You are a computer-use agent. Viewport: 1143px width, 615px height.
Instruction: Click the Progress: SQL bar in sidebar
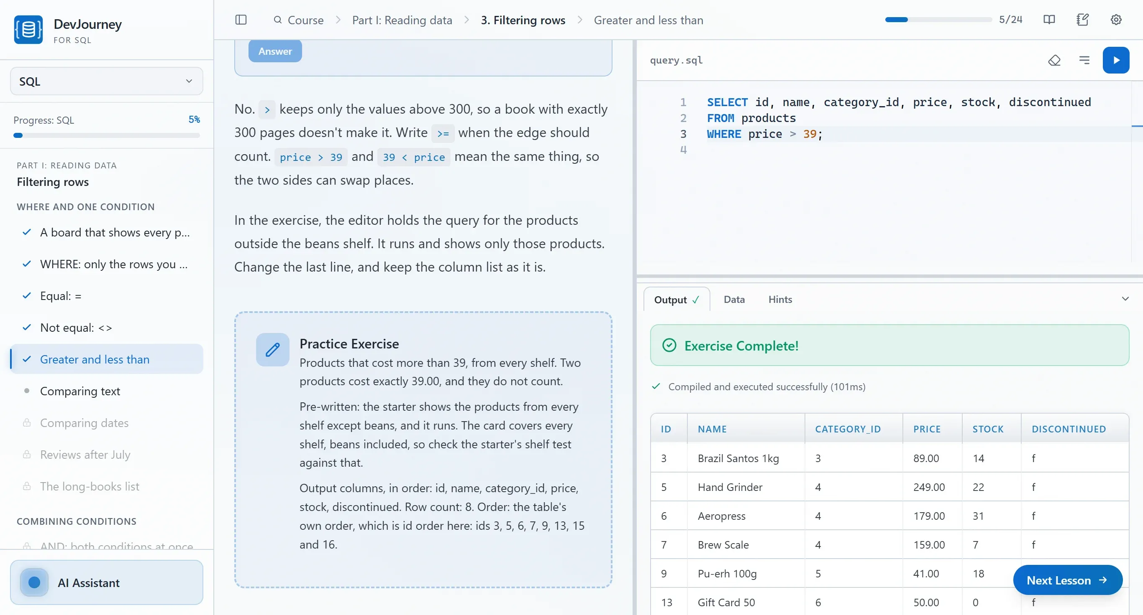107,136
